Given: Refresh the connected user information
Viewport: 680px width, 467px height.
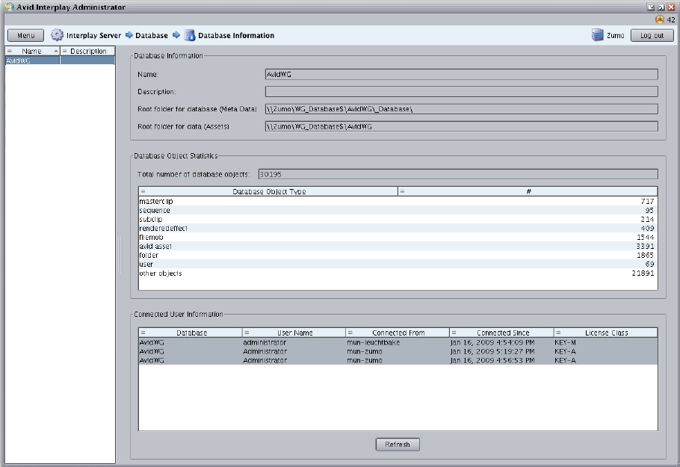Looking at the screenshot, I should 398,445.
